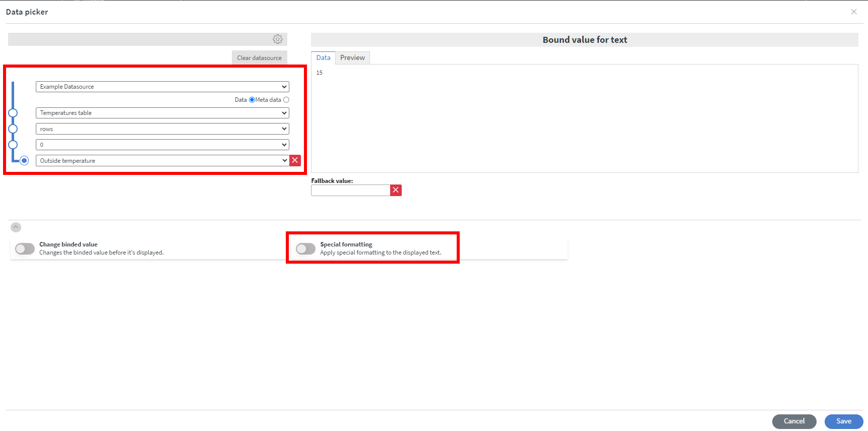Open the 0 index dropdown
The width and height of the screenshot is (868, 431).
click(162, 145)
